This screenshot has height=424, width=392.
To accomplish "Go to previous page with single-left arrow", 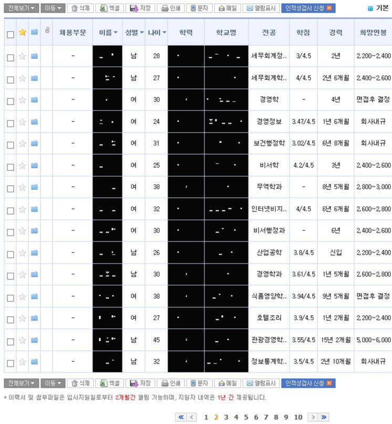I will pos(192,417).
